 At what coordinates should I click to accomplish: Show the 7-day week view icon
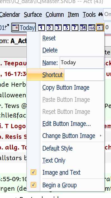pyautogui.click(x=75, y=27)
